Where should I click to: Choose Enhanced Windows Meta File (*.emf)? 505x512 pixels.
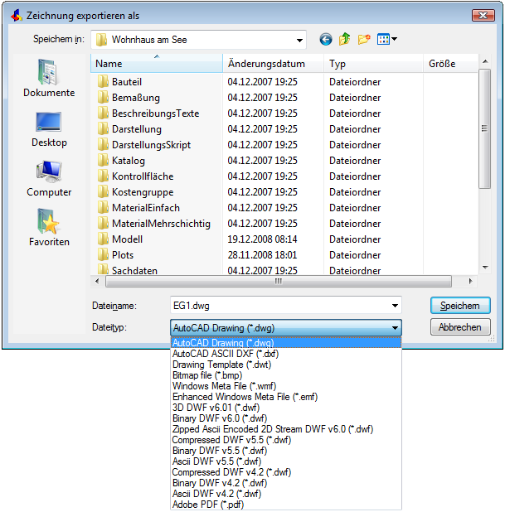[x=286, y=397]
